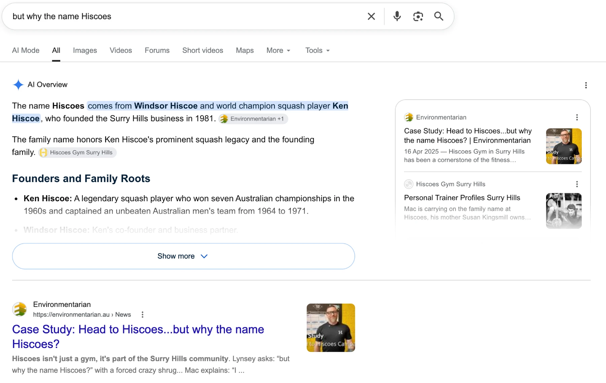606x383 pixels.
Task: Expand the More dropdown menu
Action: click(x=278, y=50)
